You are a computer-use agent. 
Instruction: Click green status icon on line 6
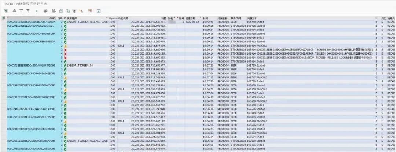pos(65,62)
